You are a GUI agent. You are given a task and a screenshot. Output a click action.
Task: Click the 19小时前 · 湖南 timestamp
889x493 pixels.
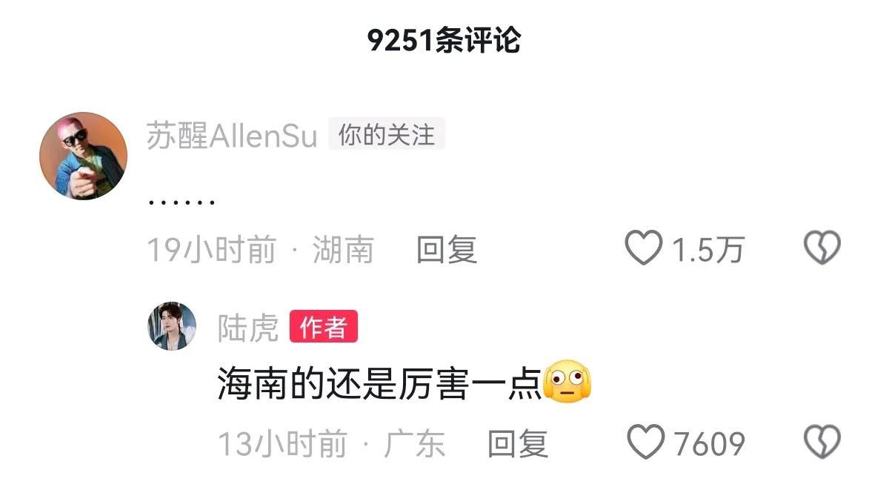(x=260, y=250)
